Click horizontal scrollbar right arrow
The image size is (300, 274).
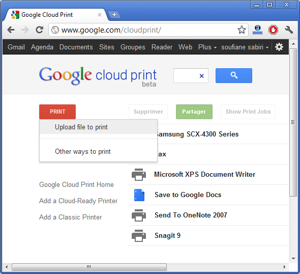point(285,267)
